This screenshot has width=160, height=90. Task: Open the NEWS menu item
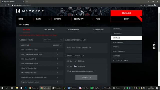tap(21, 19)
